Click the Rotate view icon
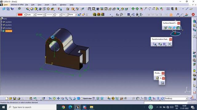Screen dimensions: 197x110 [x=62, y=98]
